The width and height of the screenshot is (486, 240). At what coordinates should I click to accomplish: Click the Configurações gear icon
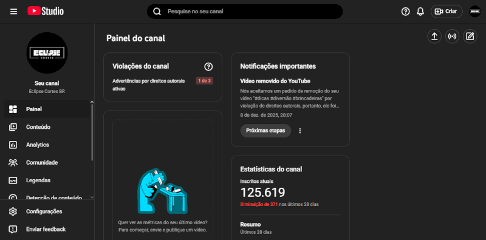pos(13,211)
